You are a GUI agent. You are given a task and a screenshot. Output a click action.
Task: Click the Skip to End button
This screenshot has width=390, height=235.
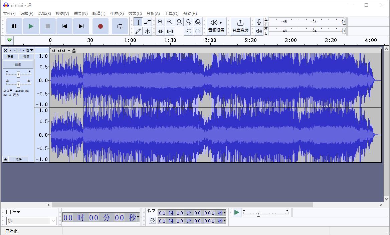point(81,26)
